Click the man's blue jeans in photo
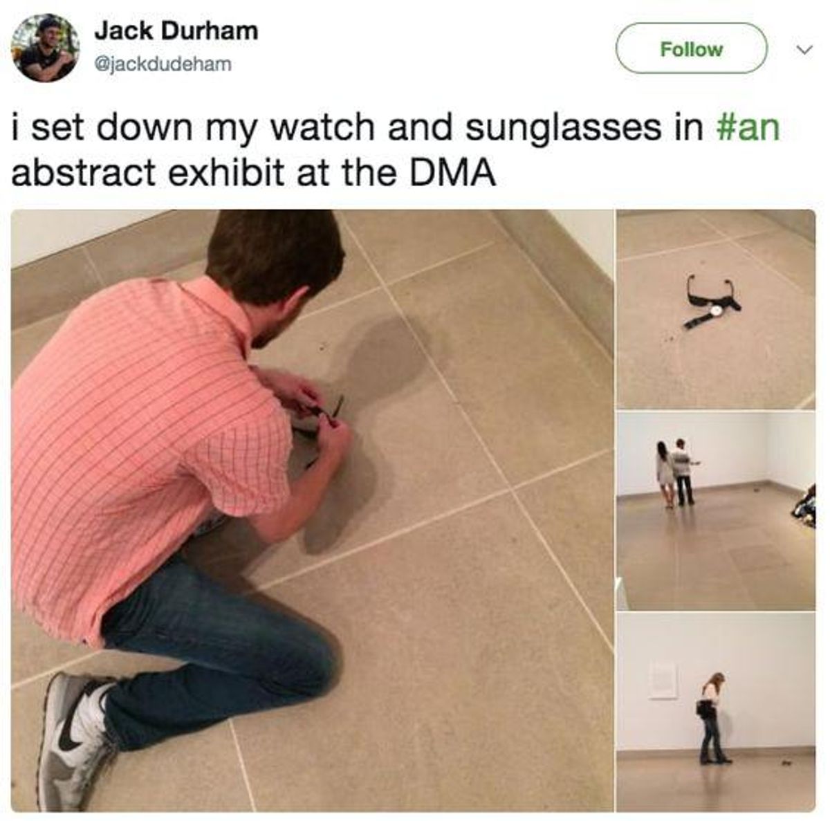 (x=221, y=657)
